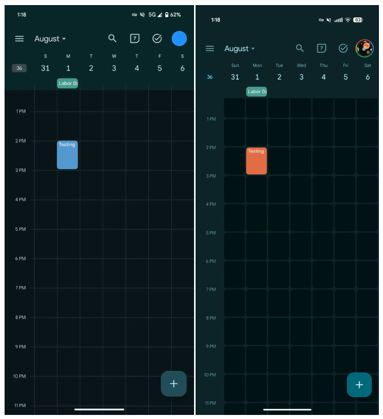Image resolution: width=383 pixels, height=419 pixels.
Task: Open the blue Testing event
Action: point(67,155)
